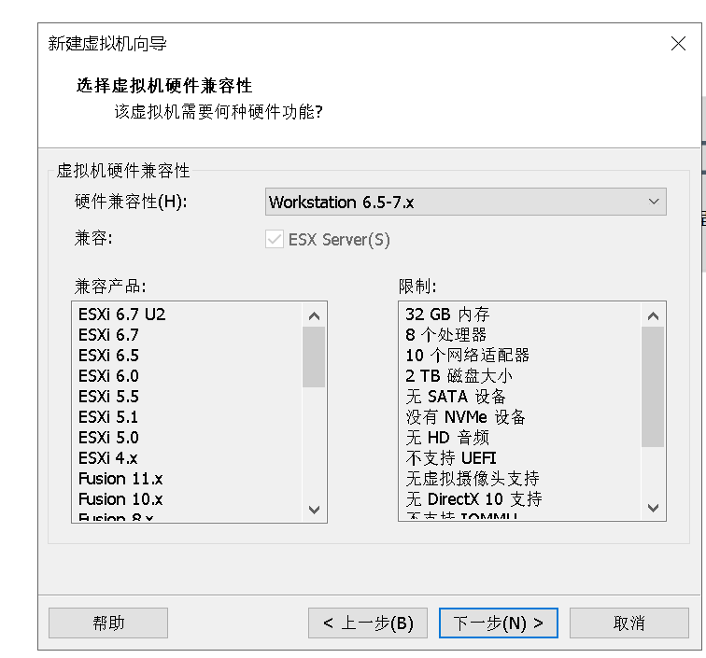Click the 帮助 help button

pyautogui.click(x=108, y=623)
